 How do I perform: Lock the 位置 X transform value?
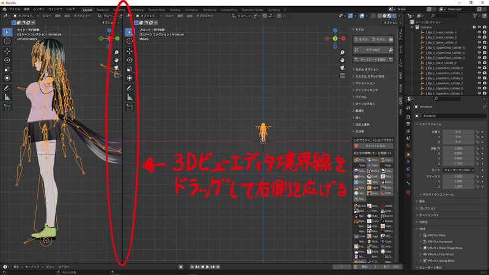pos(477,132)
